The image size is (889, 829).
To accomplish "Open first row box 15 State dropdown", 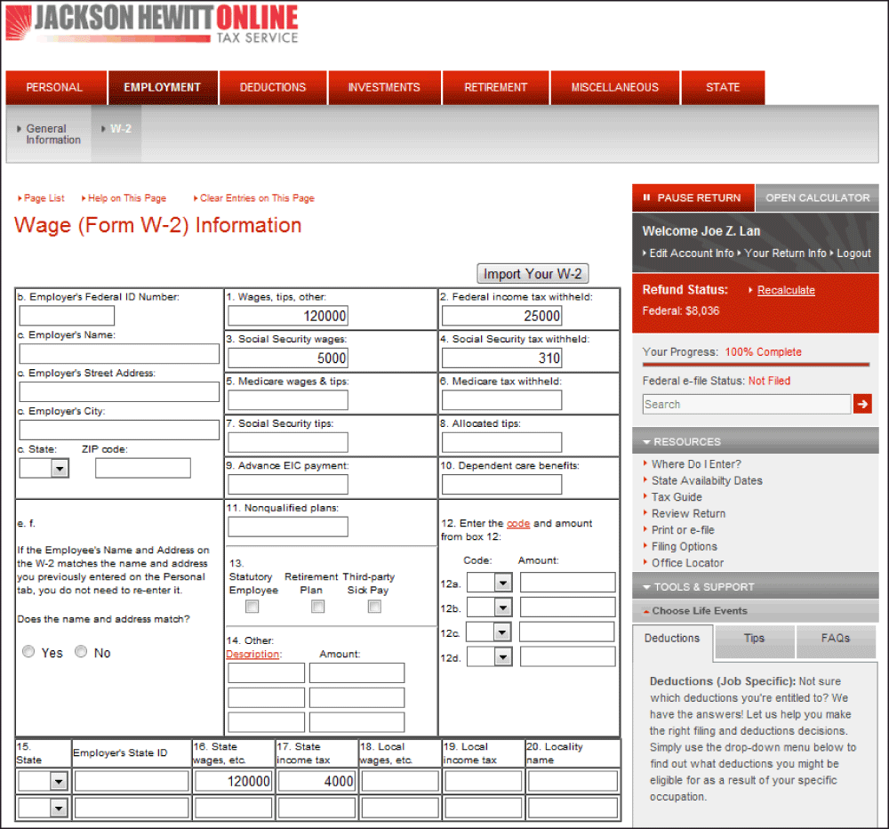I will [43, 781].
